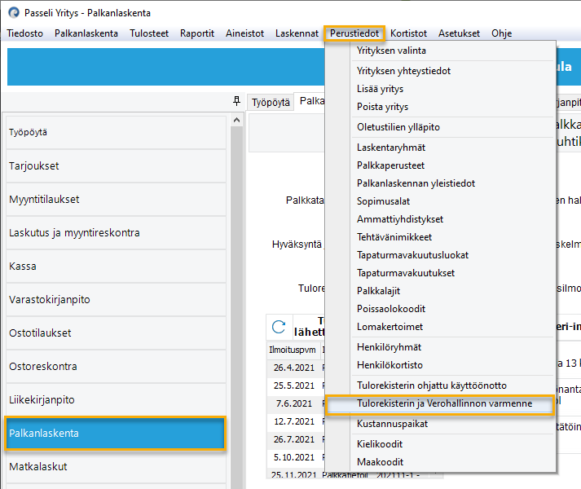This screenshot has width=581, height=489.
Task: Go to Ostoreskontra in the sidebar
Action: [x=114, y=367]
